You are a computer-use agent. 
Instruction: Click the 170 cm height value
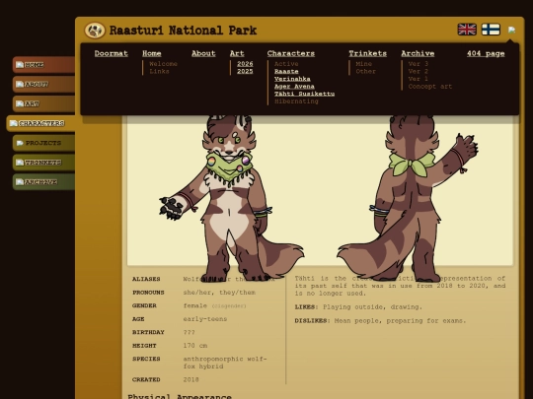[195, 346]
